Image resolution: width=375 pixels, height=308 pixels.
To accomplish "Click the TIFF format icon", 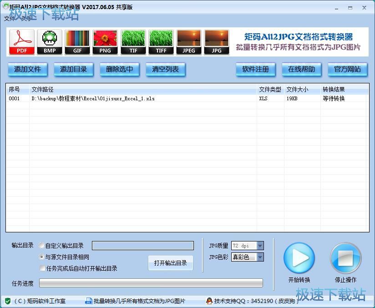I will [161, 41].
